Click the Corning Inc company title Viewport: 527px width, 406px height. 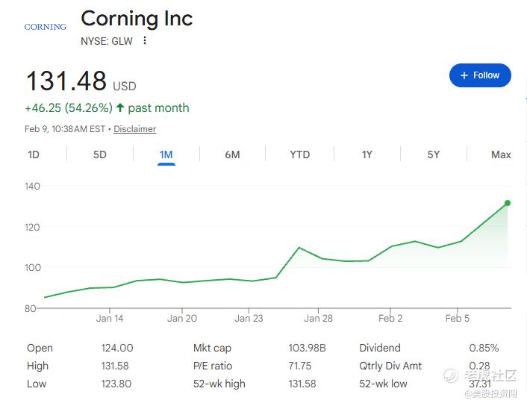click(x=137, y=18)
